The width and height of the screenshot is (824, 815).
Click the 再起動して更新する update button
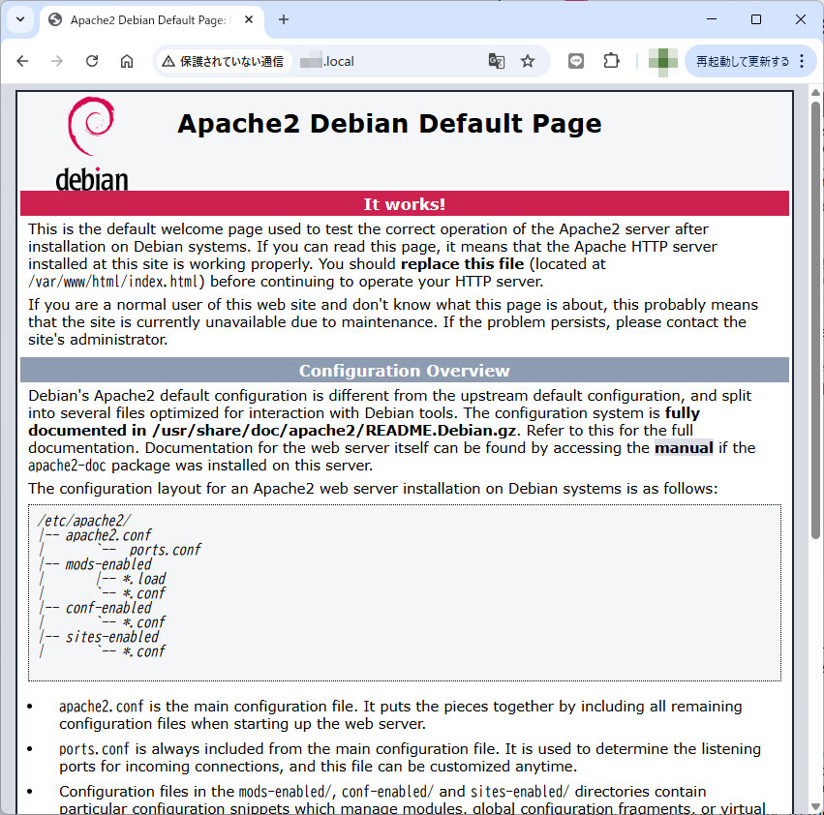[742, 62]
